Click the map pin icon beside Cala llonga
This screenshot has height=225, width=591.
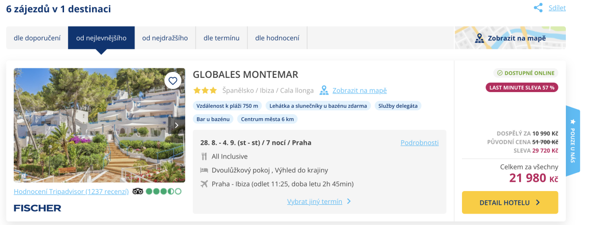pos(324,91)
